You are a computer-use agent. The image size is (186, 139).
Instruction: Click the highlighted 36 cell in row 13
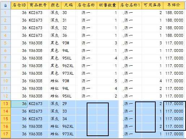click(x=19, y=104)
